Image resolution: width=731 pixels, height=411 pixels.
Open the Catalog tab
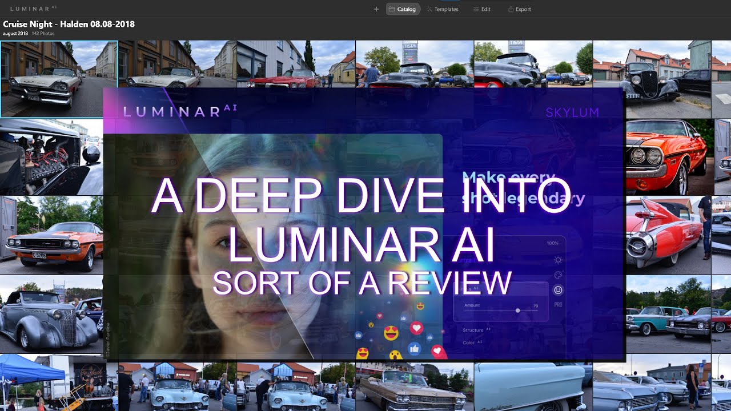tap(403, 9)
